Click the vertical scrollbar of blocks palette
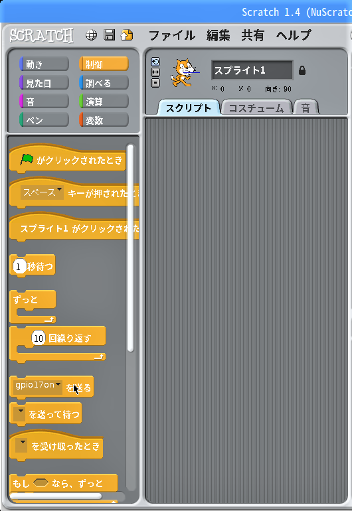 tap(130, 248)
